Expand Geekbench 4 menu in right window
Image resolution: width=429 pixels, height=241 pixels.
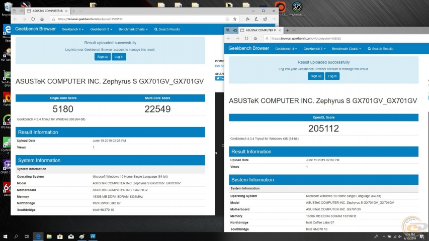coord(286,49)
